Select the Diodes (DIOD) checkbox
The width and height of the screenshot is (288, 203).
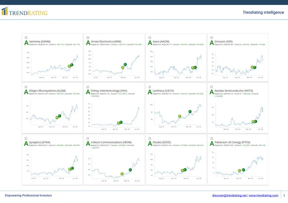[x=150, y=138]
